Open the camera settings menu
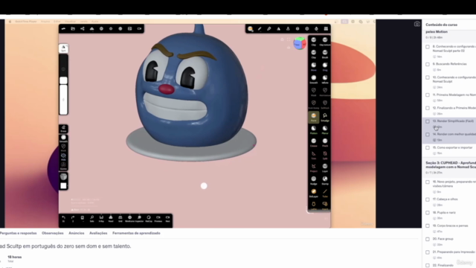Viewport: 476px width, 268px height. point(139,28)
